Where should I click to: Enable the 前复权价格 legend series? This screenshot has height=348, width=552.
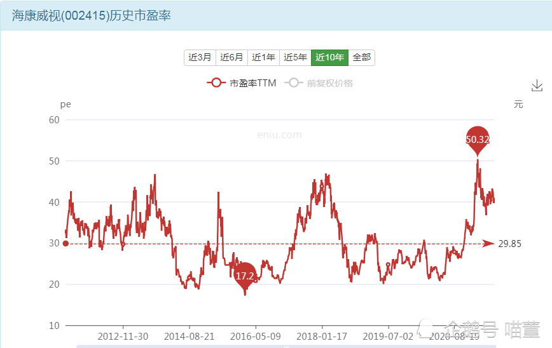pyautogui.click(x=319, y=83)
